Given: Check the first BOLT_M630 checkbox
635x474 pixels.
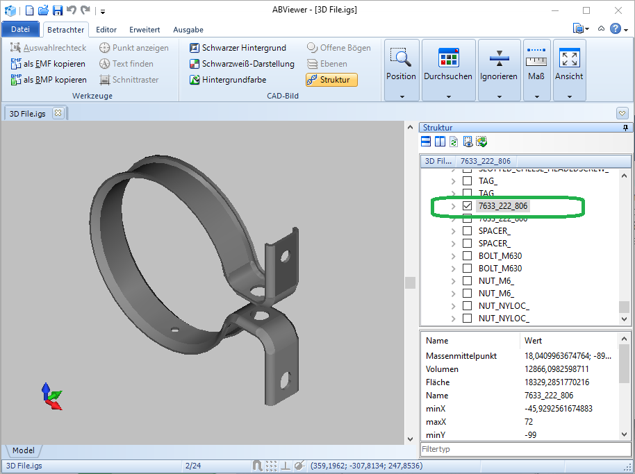Looking at the screenshot, I should (x=468, y=256).
